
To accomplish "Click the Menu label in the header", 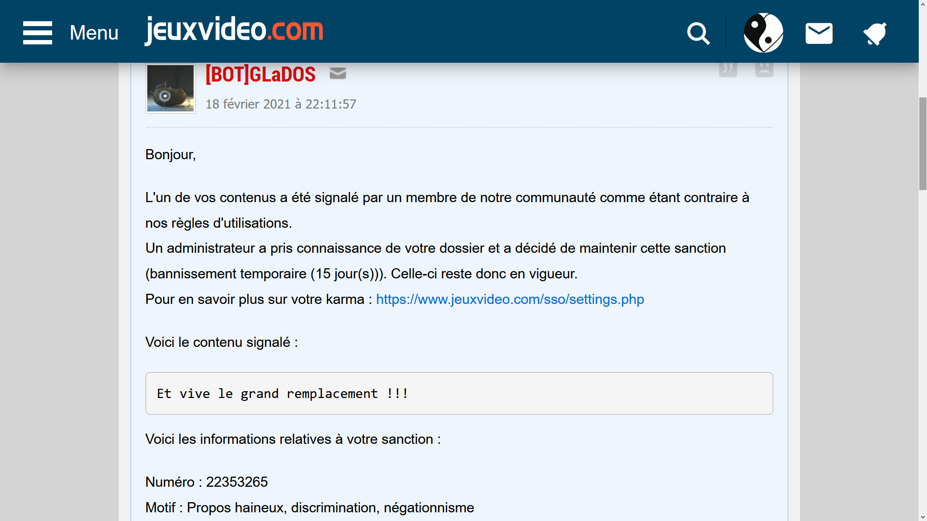I will tap(94, 33).
